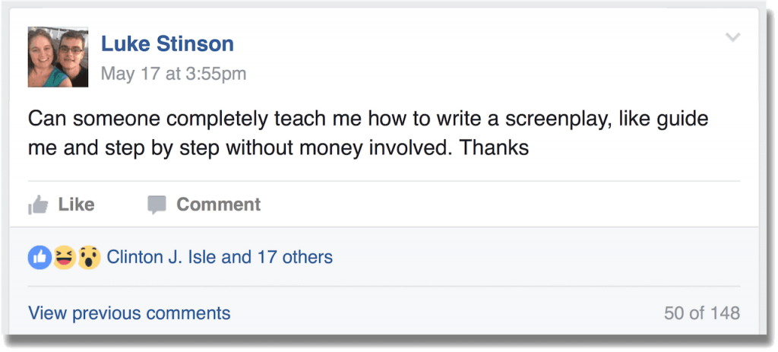The width and height of the screenshot is (778, 352).
Task: Click the "50 of 148" comment counter
Action: coord(701,312)
